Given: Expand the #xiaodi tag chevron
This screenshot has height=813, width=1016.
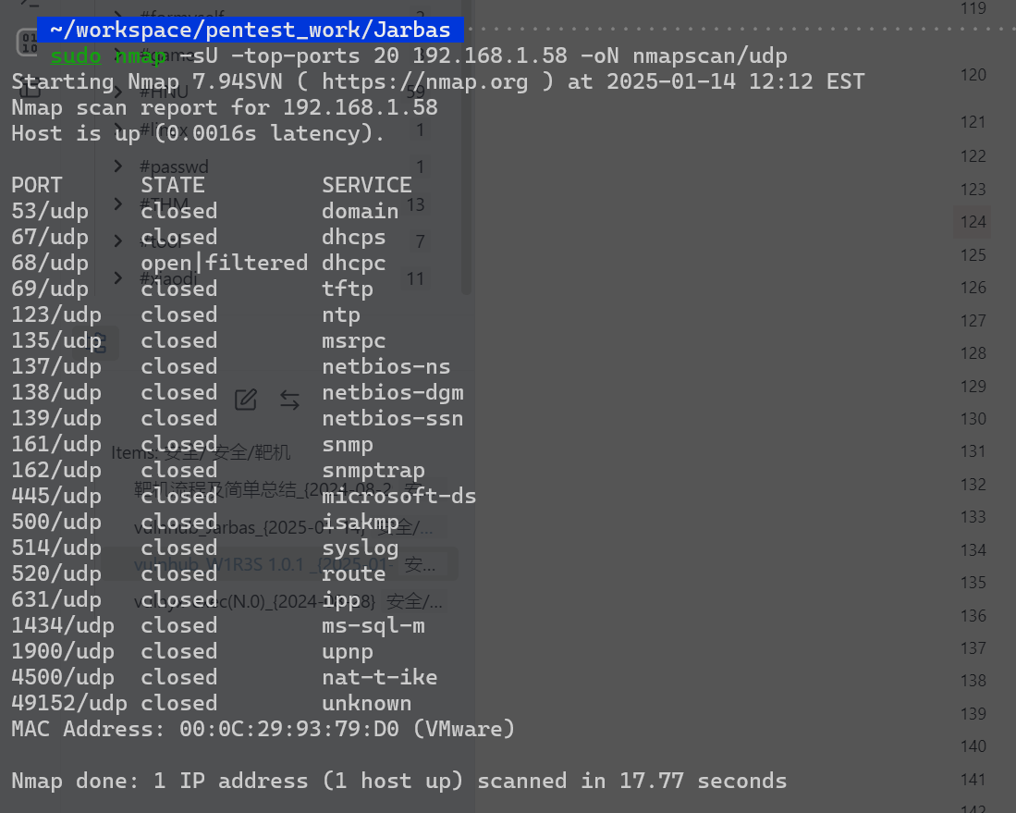Looking at the screenshot, I should click(118, 278).
